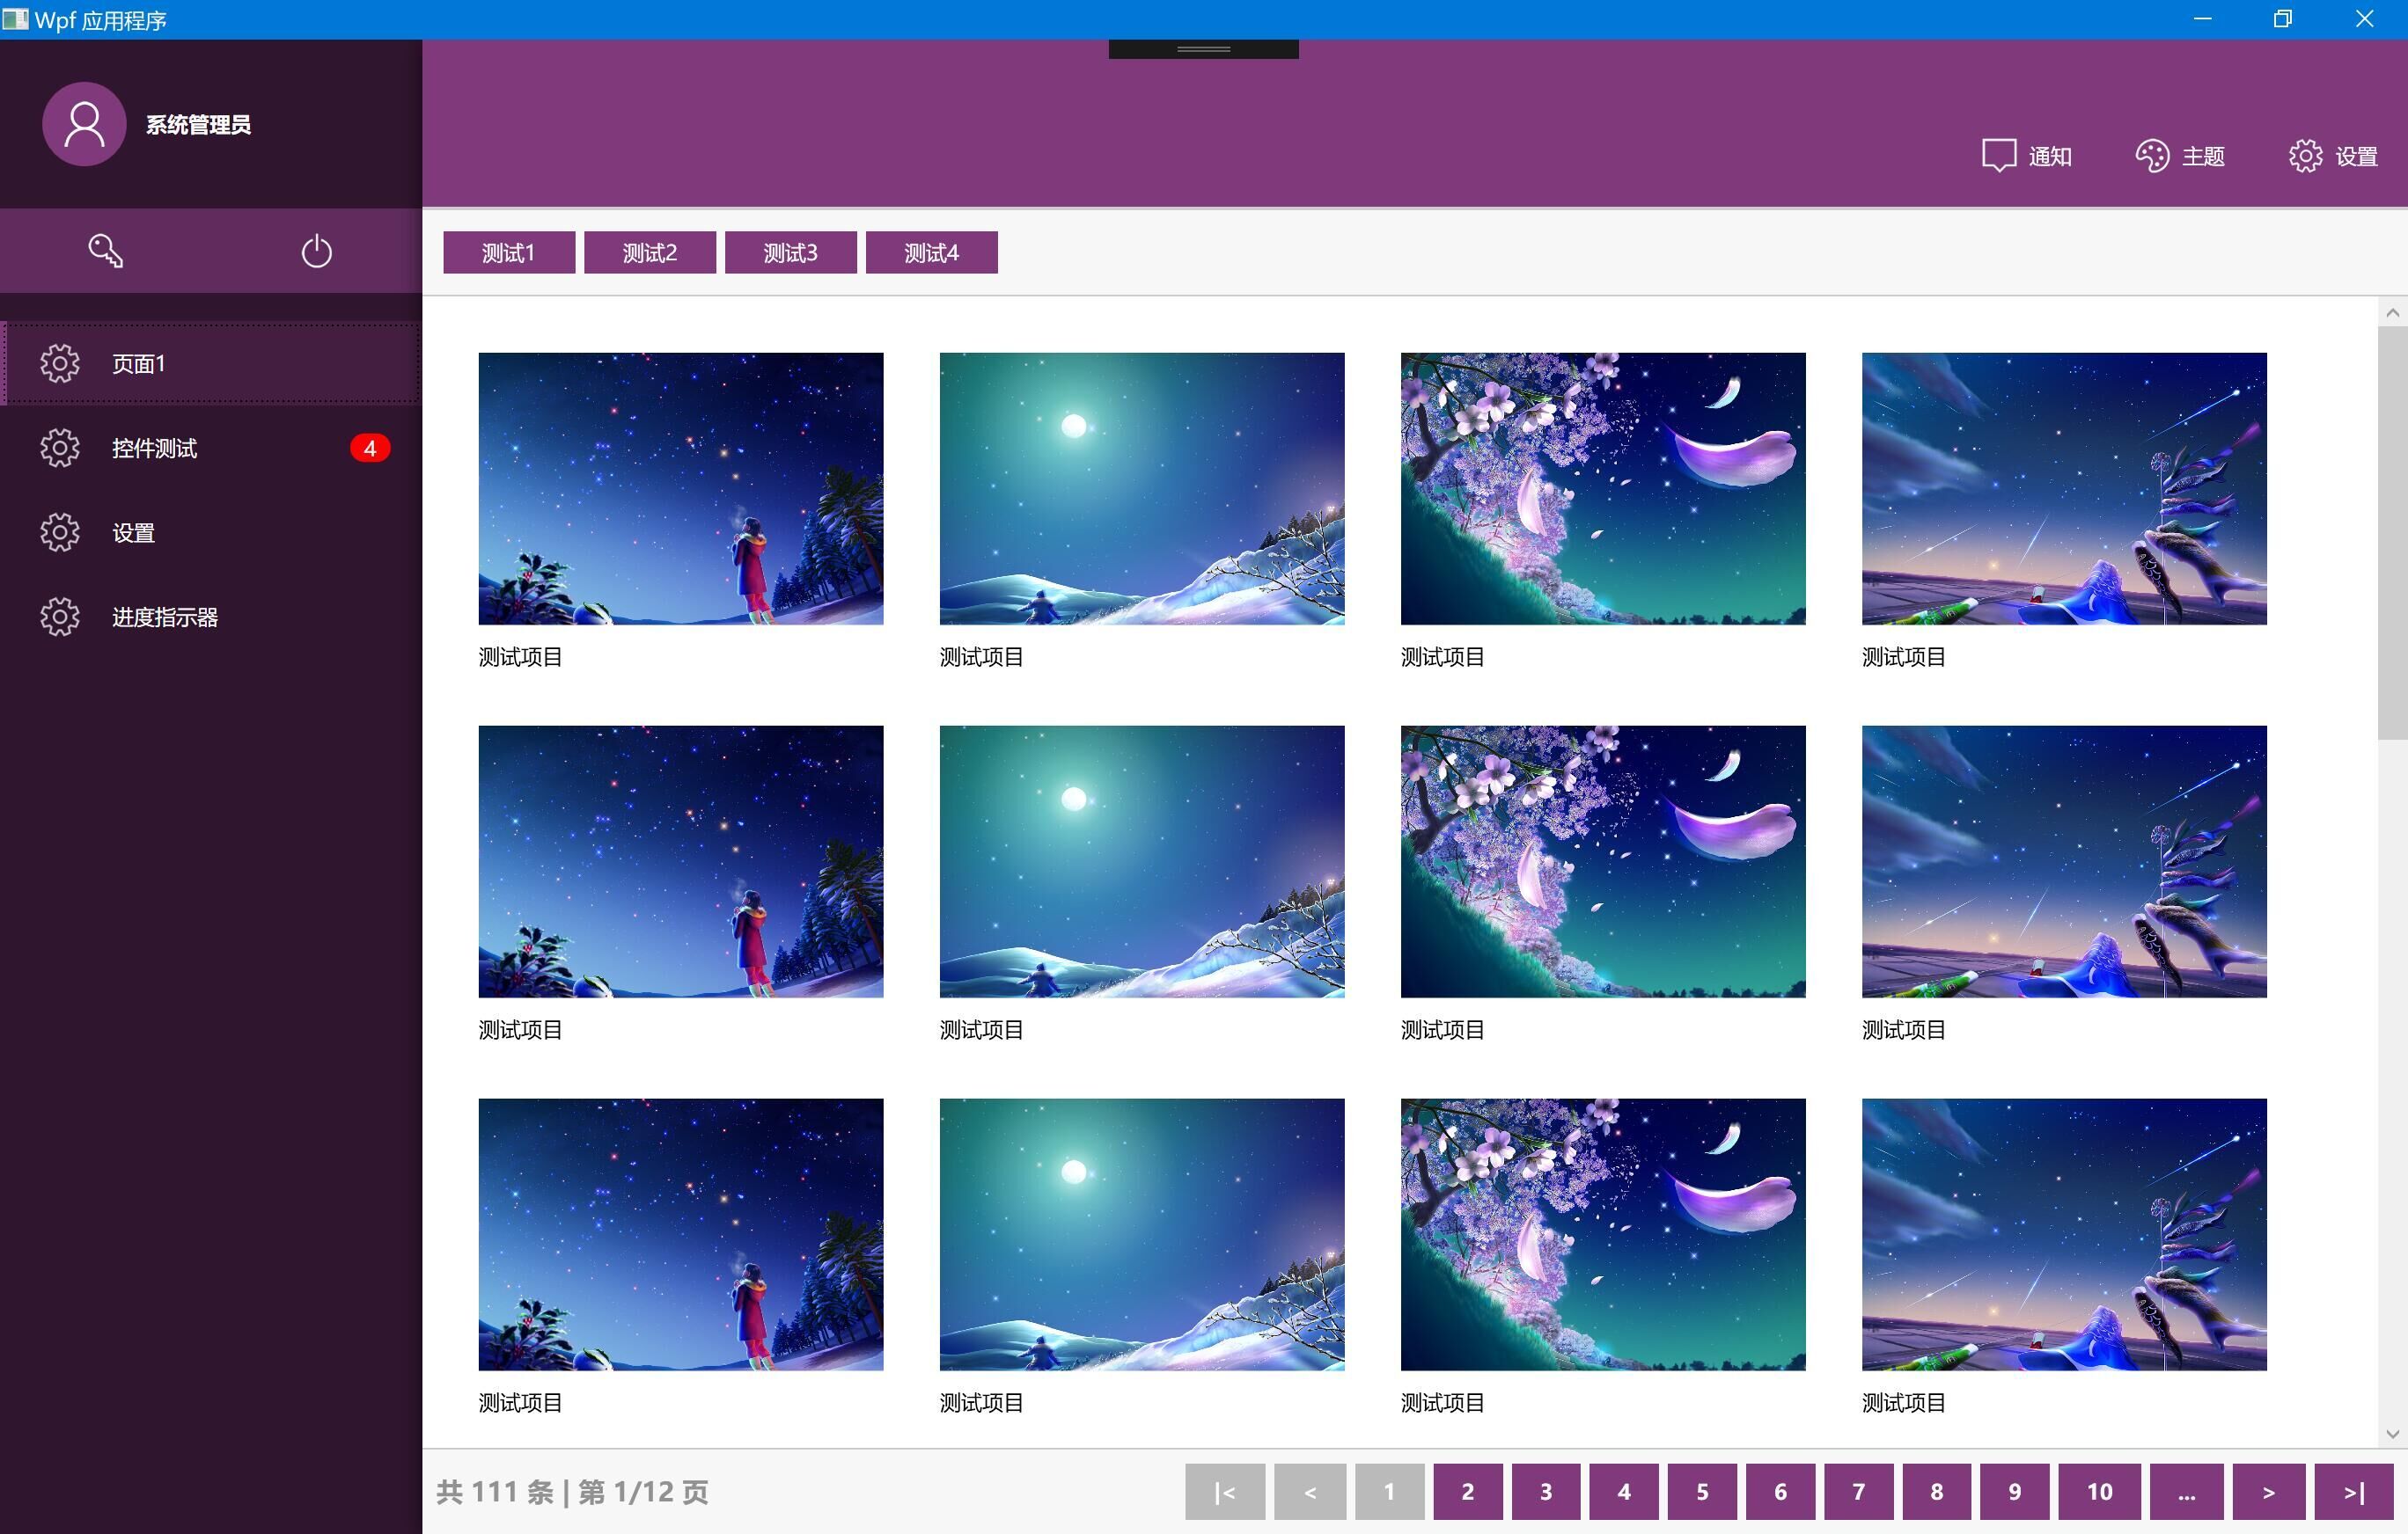Click the scrollbar down arrow
The width and height of the screenshot is (2408, 1534).
tap(2392, 1434)
